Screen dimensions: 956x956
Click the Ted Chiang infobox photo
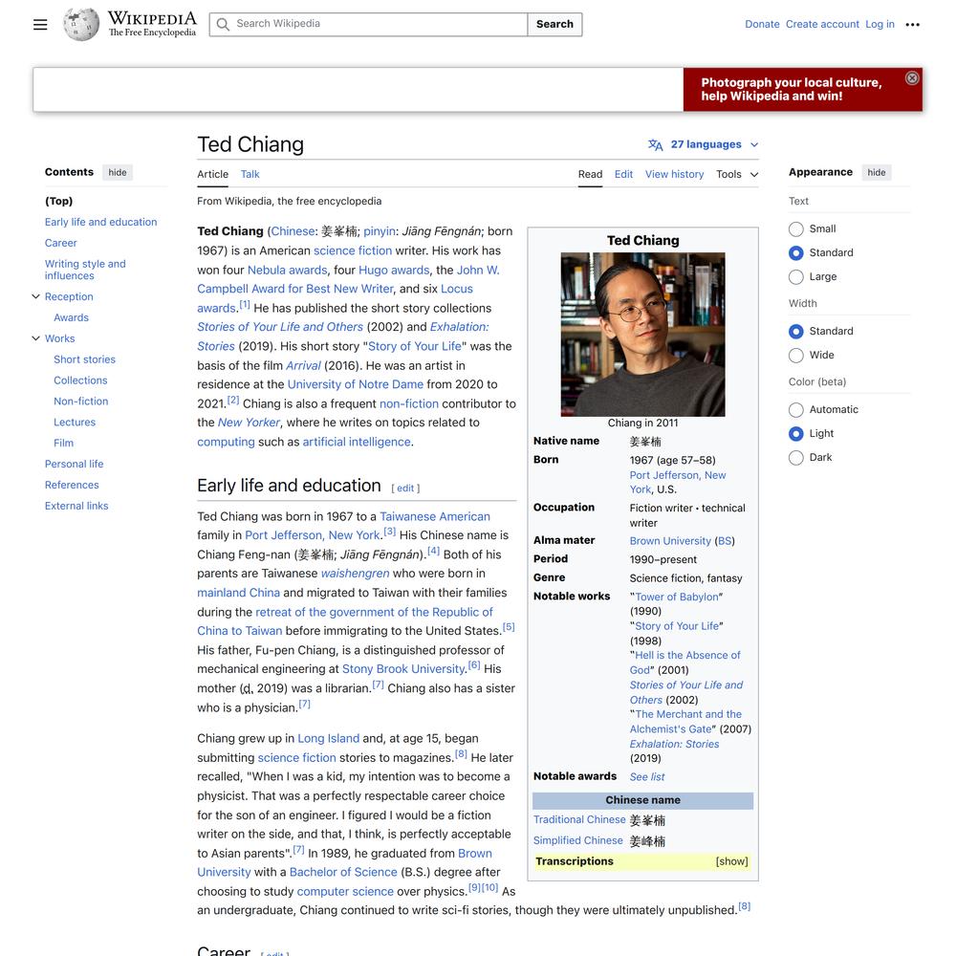point(642,335)
